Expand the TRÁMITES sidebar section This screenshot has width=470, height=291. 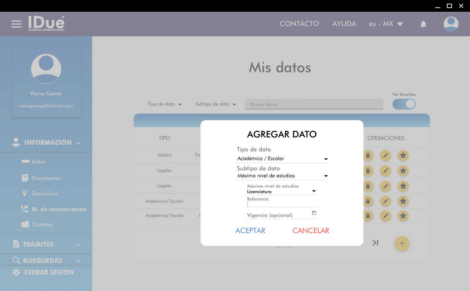point(46,244)
